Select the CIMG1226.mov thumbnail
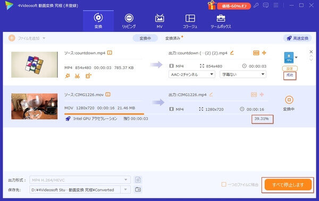319x201 pixels. tap(35, 106)
